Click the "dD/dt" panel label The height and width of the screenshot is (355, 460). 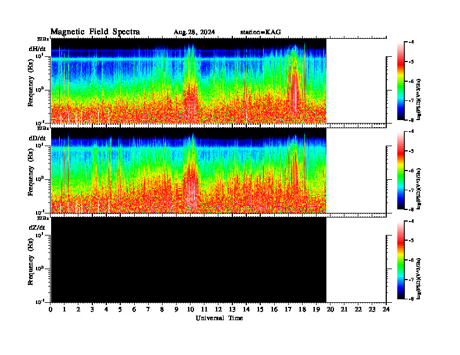pyautogui.click(x=37, y=138)
